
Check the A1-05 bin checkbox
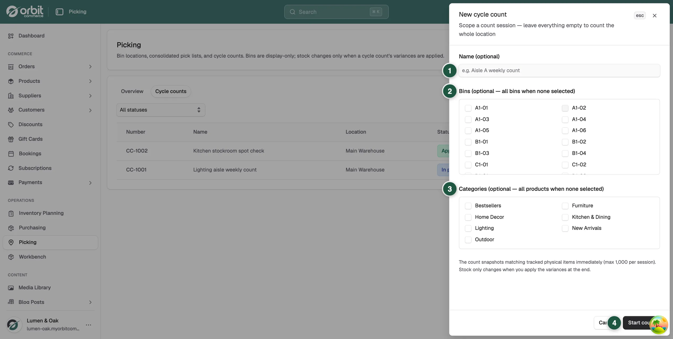(x=468, y=131)
